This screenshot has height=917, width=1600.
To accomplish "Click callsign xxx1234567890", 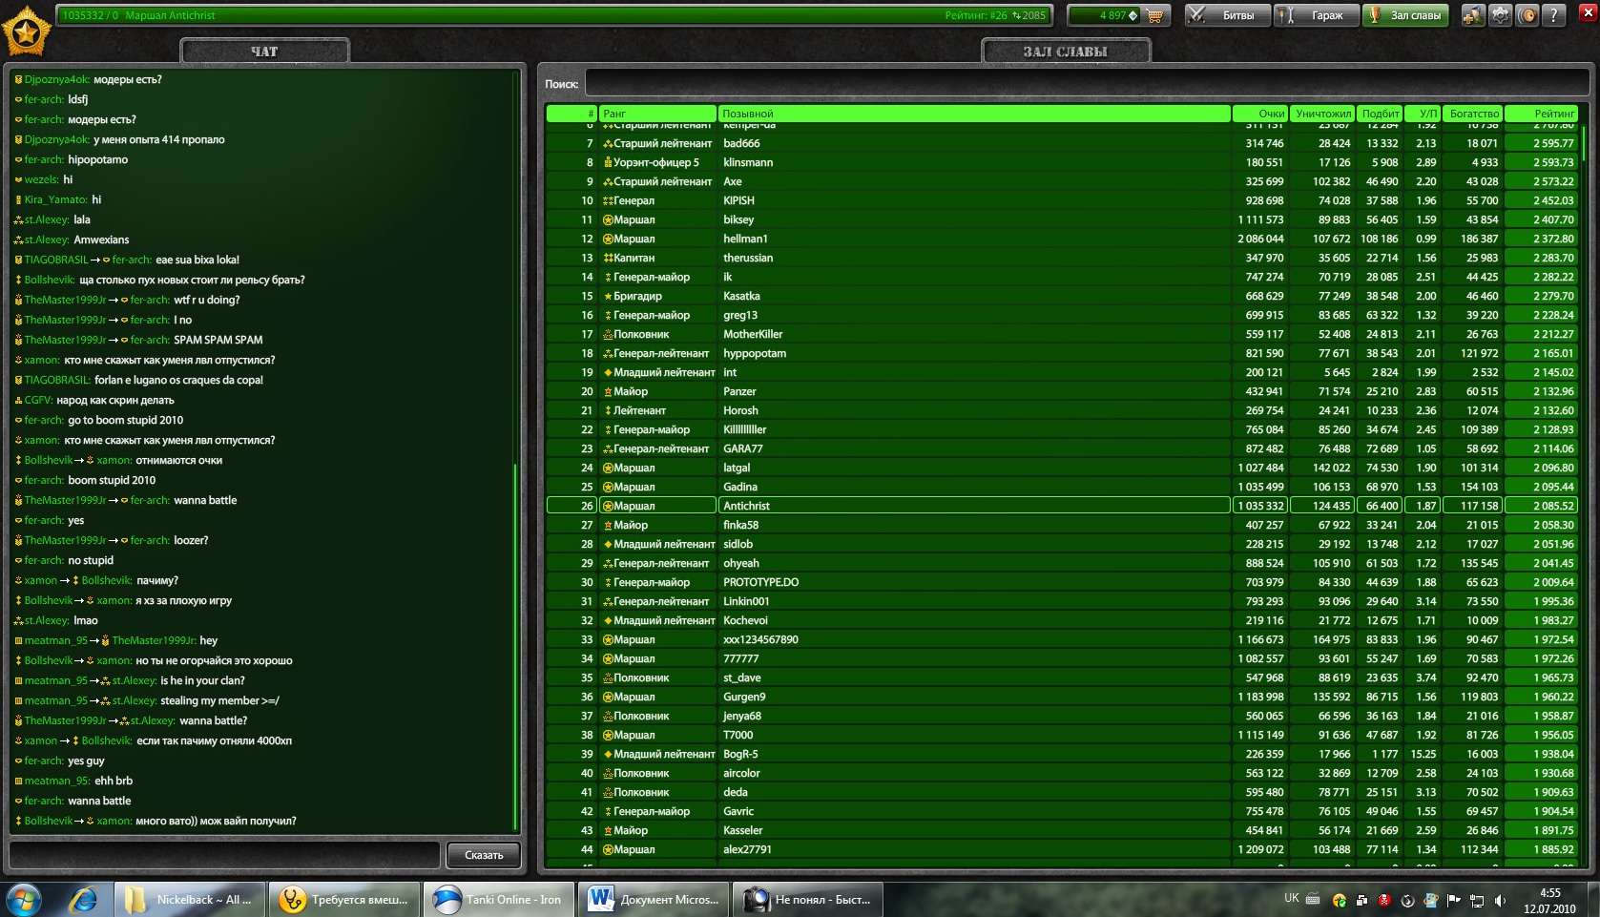I will [x=760, y=639].
